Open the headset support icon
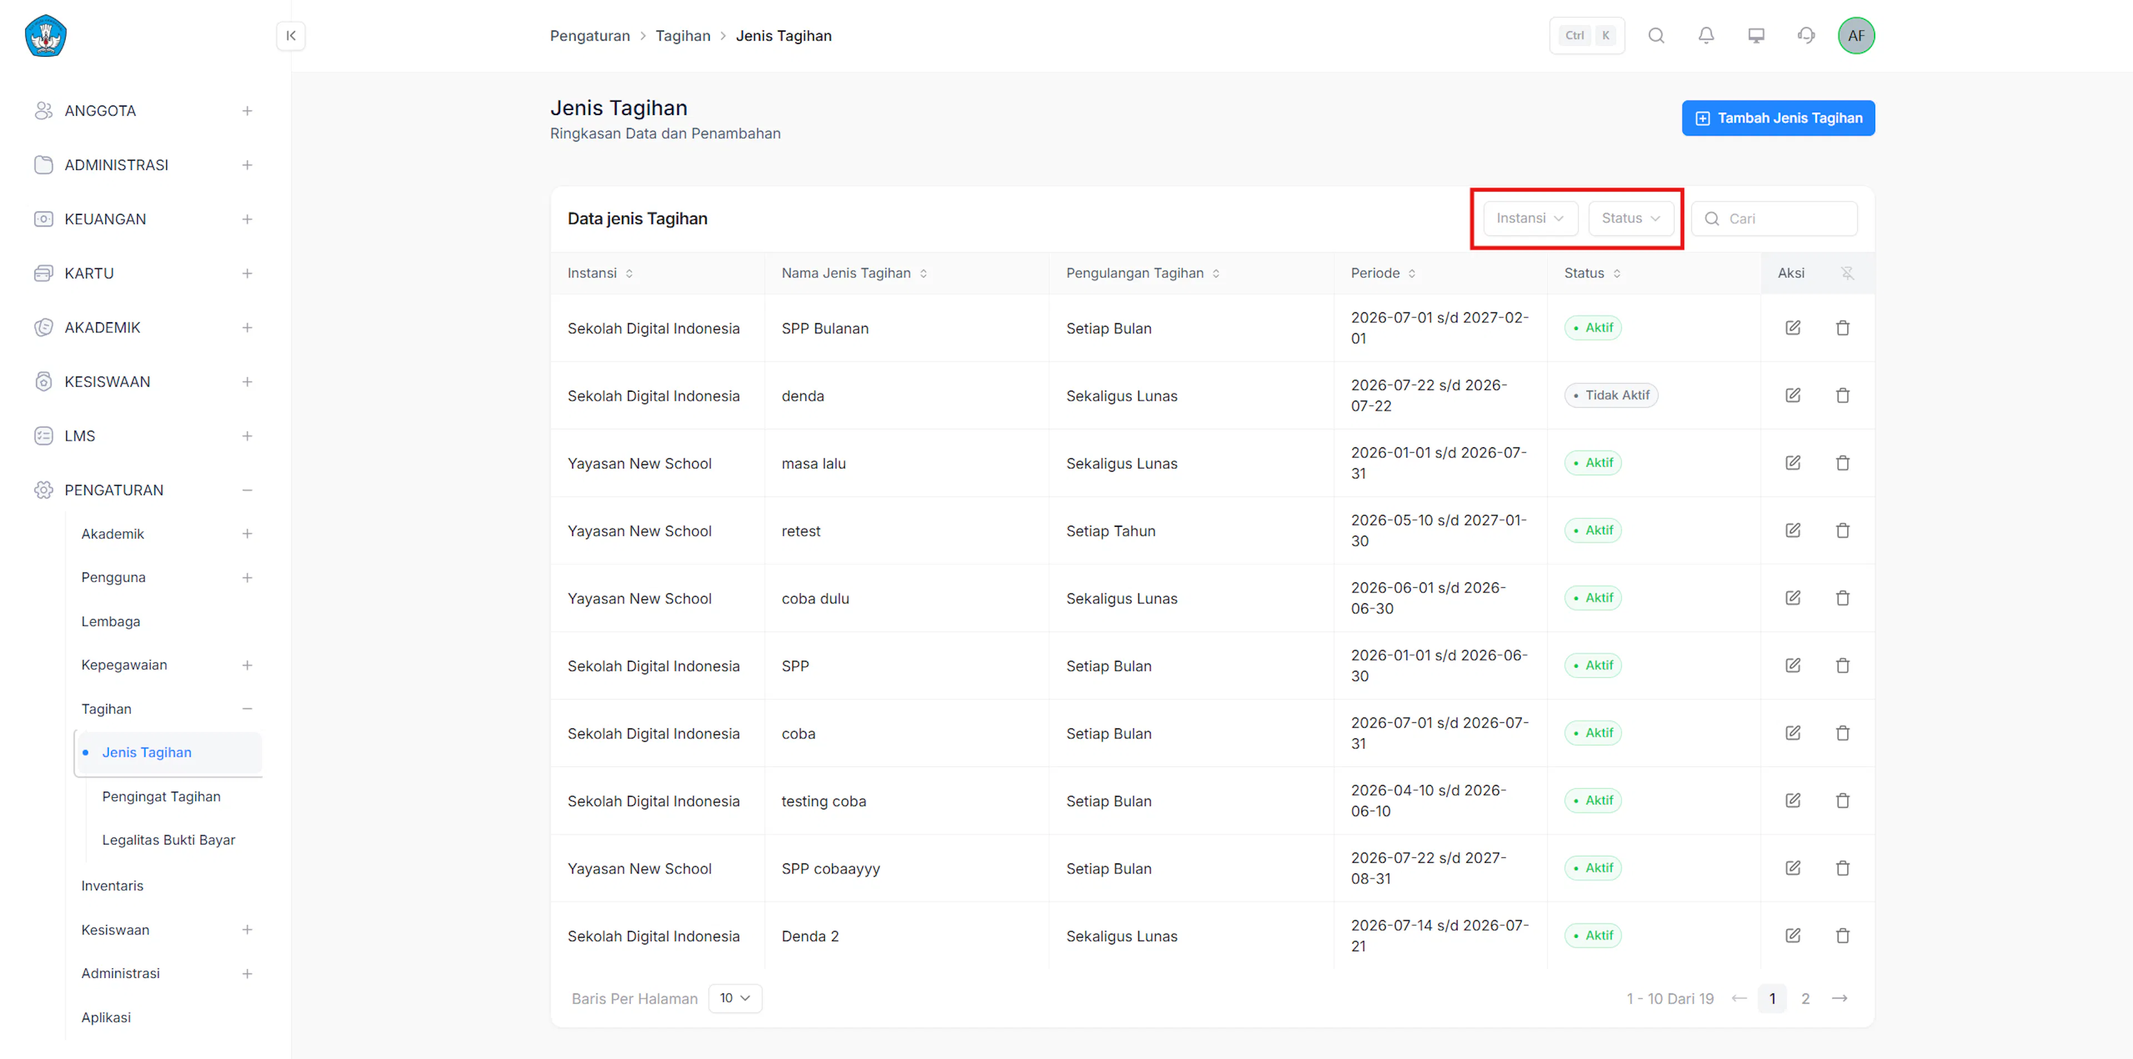The width and height of the screenshot is (2133, 1059). [1806, 36]
